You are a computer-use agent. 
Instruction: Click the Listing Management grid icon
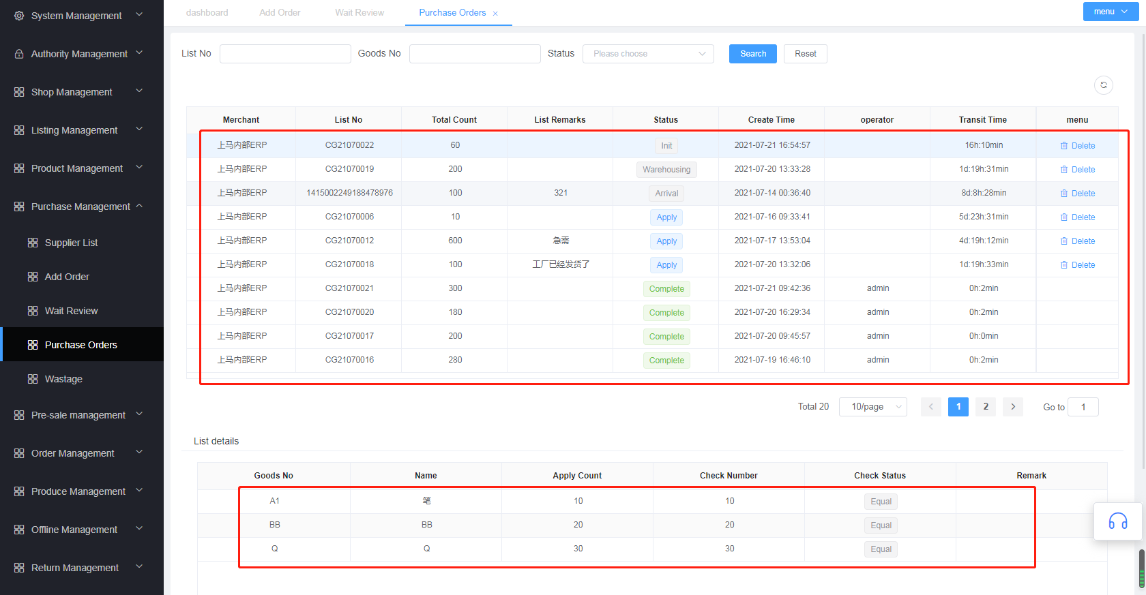[x=19, y=130]
